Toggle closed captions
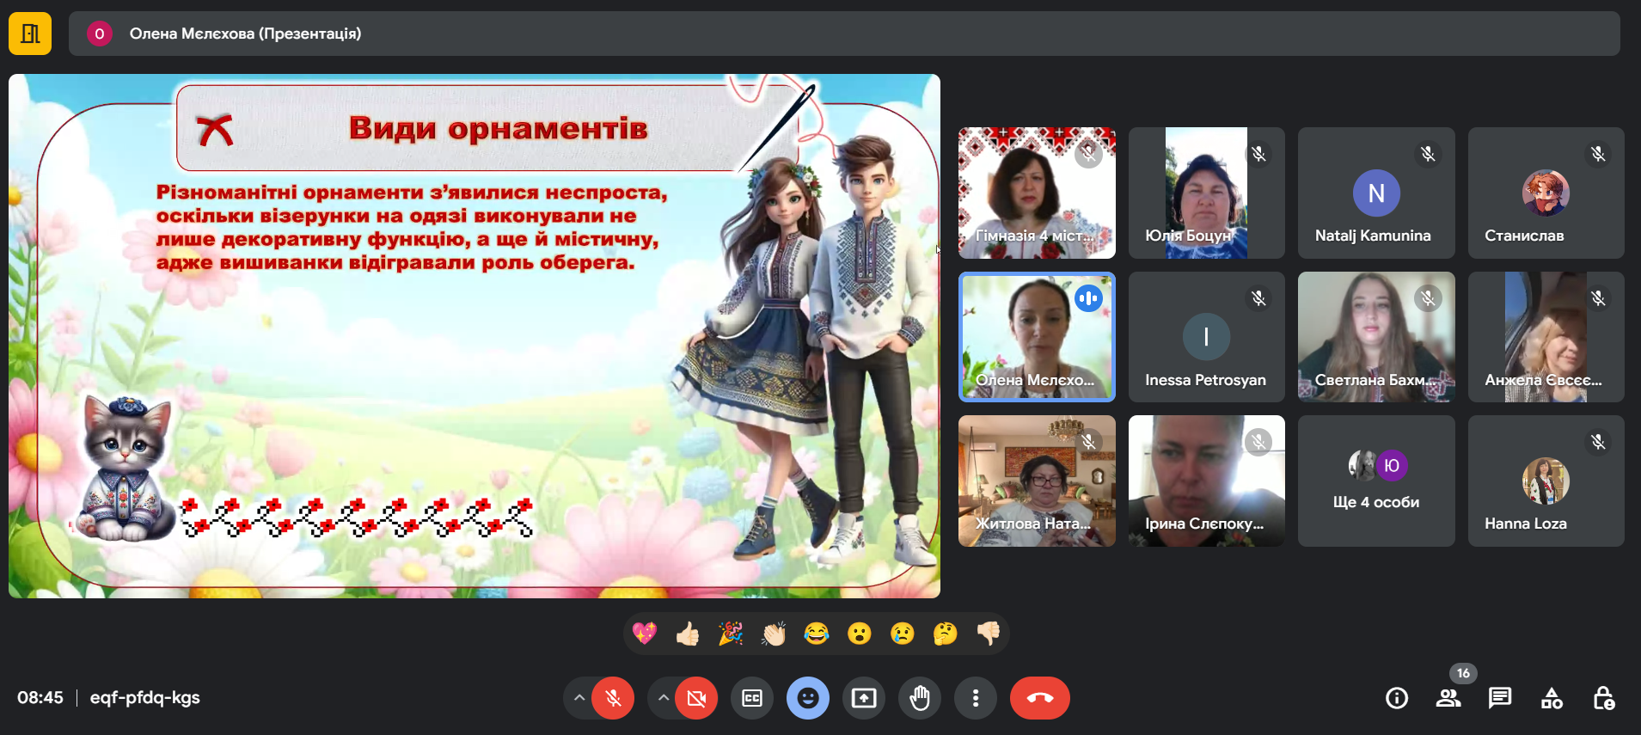 [752, 698]
